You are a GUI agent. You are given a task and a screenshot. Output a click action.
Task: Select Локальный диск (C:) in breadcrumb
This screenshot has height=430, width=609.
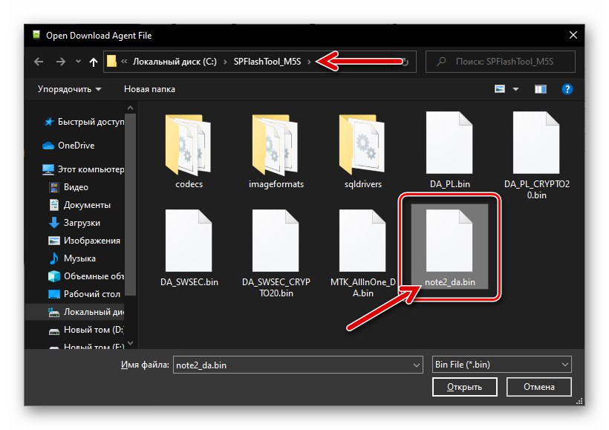(175, 62)
